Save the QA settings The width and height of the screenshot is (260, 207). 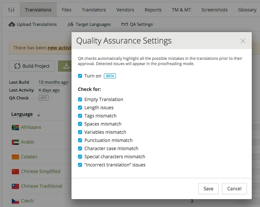pos(208,189)
